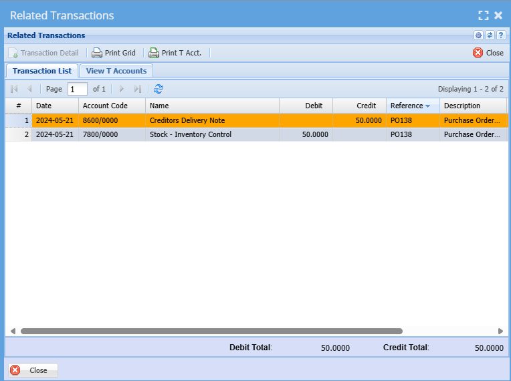511x381 pixels.
Task: Select the Transaction List tab
Action: (42, 71)
